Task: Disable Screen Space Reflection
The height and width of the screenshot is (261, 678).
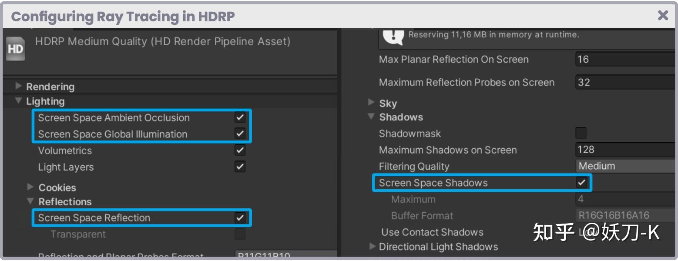Action: point(240,218)
